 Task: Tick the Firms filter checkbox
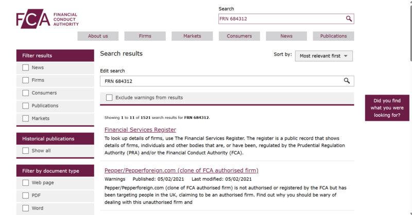(26, 80)
